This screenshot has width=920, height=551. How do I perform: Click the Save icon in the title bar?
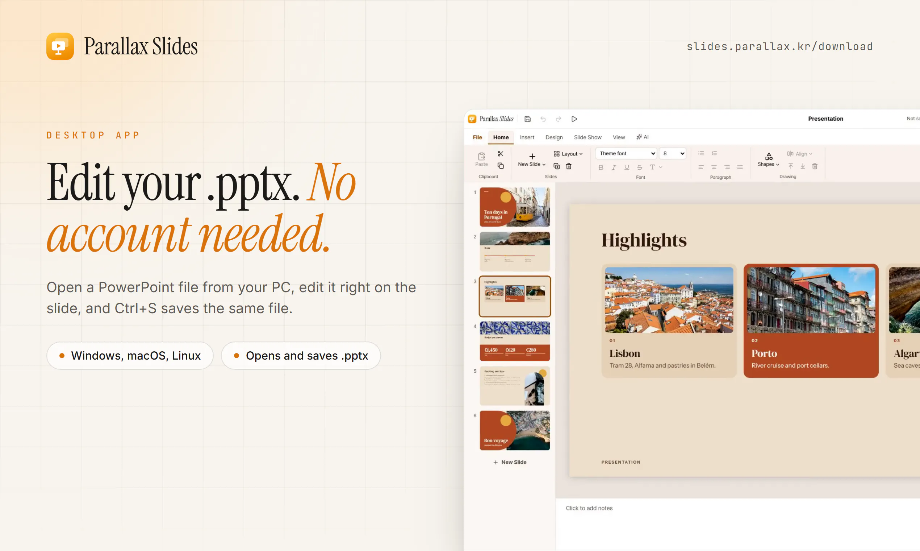(x=527, y=119)
